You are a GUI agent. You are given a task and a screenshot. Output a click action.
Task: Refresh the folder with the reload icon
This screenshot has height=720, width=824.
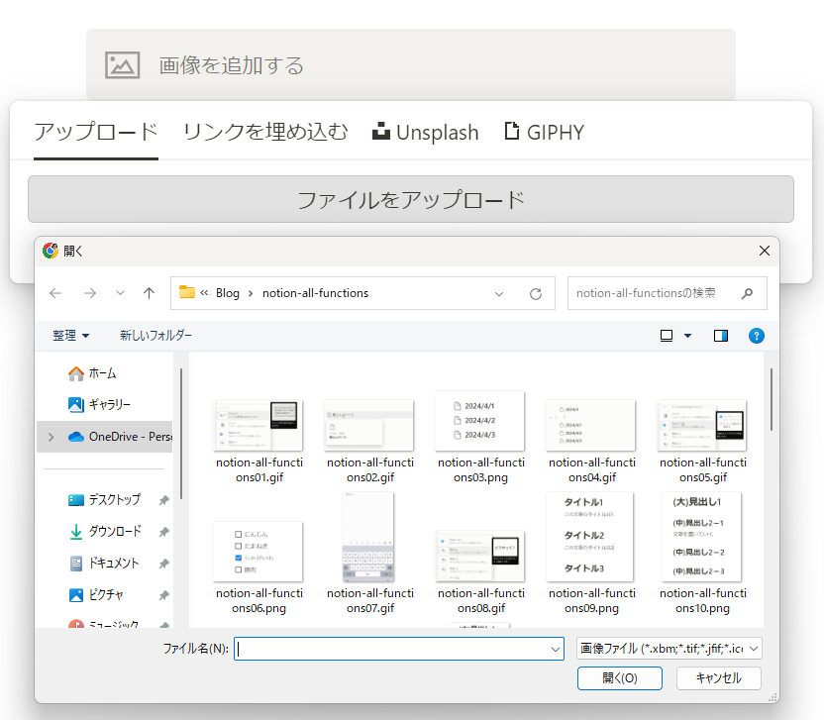pyautogui.click(x=536, y=294)
